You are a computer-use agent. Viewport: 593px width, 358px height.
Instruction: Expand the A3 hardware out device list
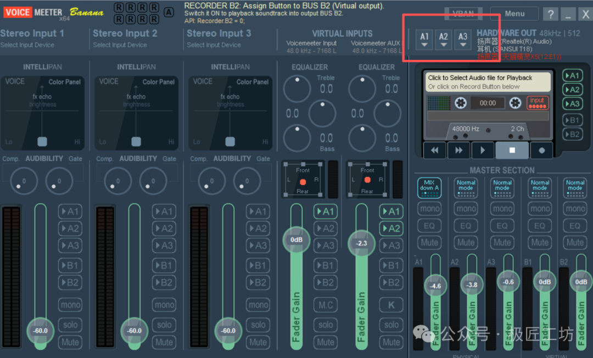(463, 39)
